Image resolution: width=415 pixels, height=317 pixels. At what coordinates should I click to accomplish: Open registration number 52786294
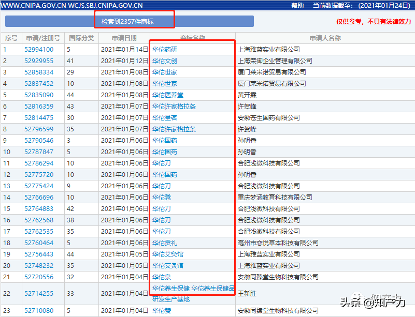click(x=39, y=163)
